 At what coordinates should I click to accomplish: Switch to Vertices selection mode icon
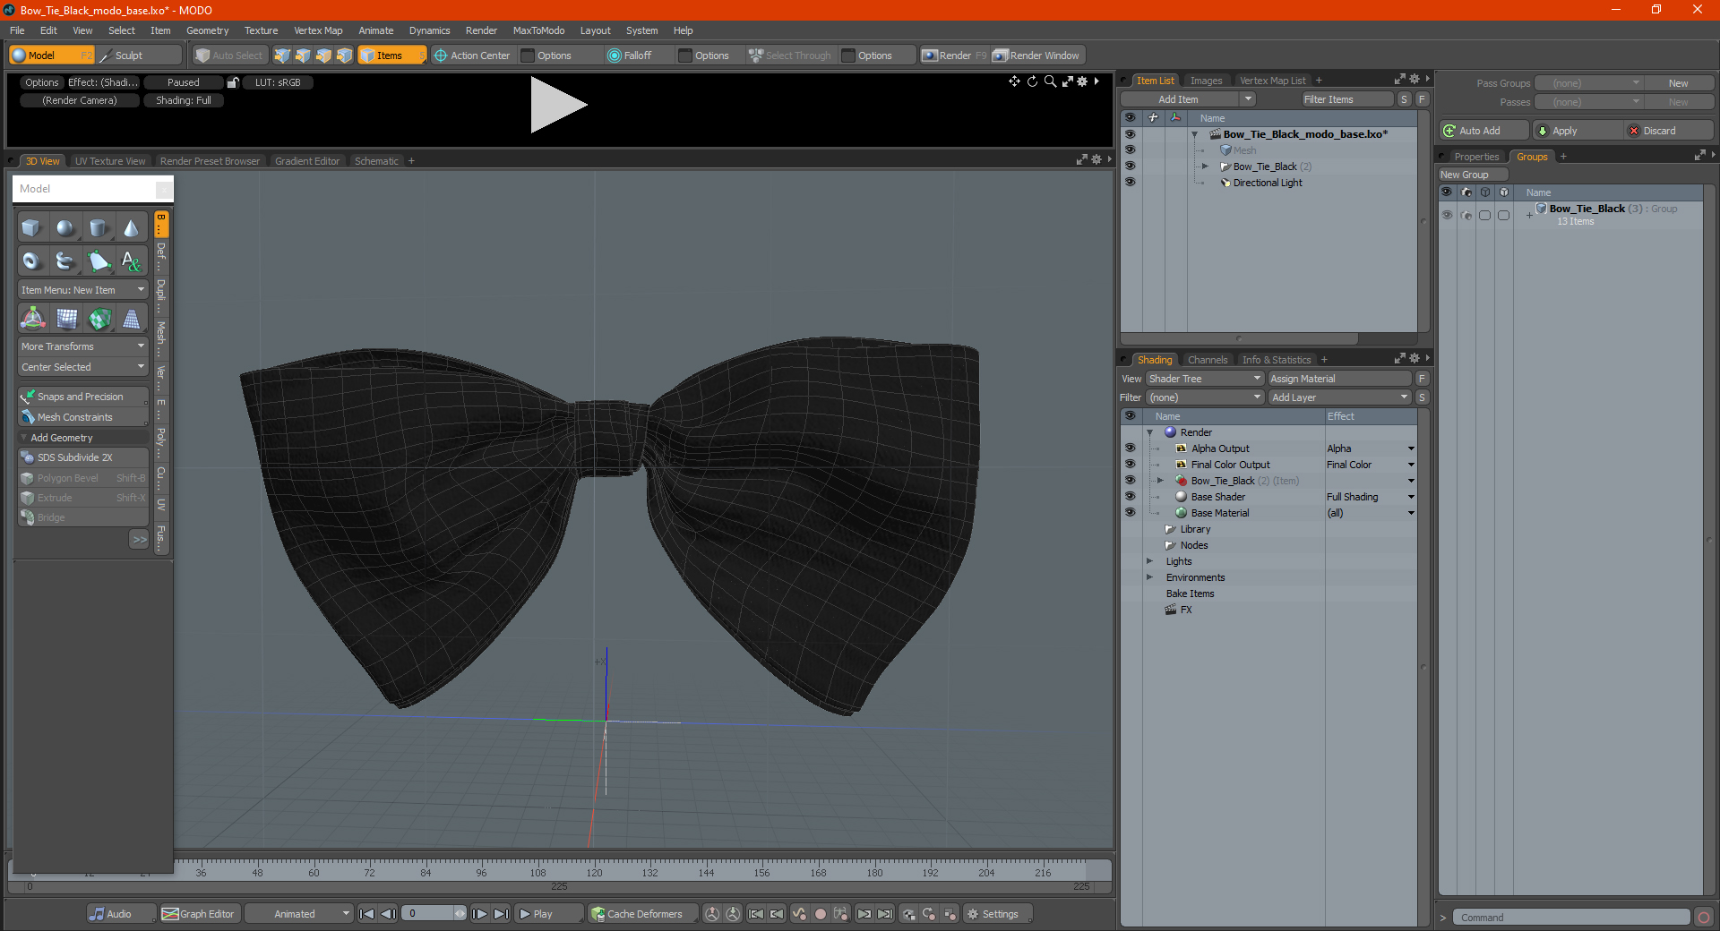point(282,56)
